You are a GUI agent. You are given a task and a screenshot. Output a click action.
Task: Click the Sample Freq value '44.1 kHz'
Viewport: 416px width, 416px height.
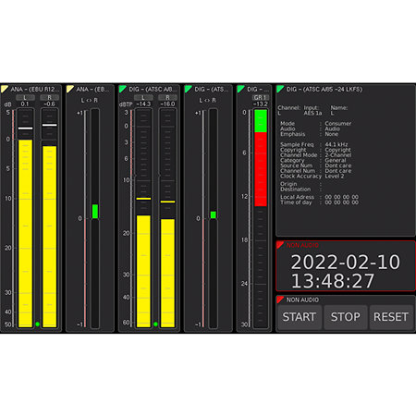[x=336, y=144]
